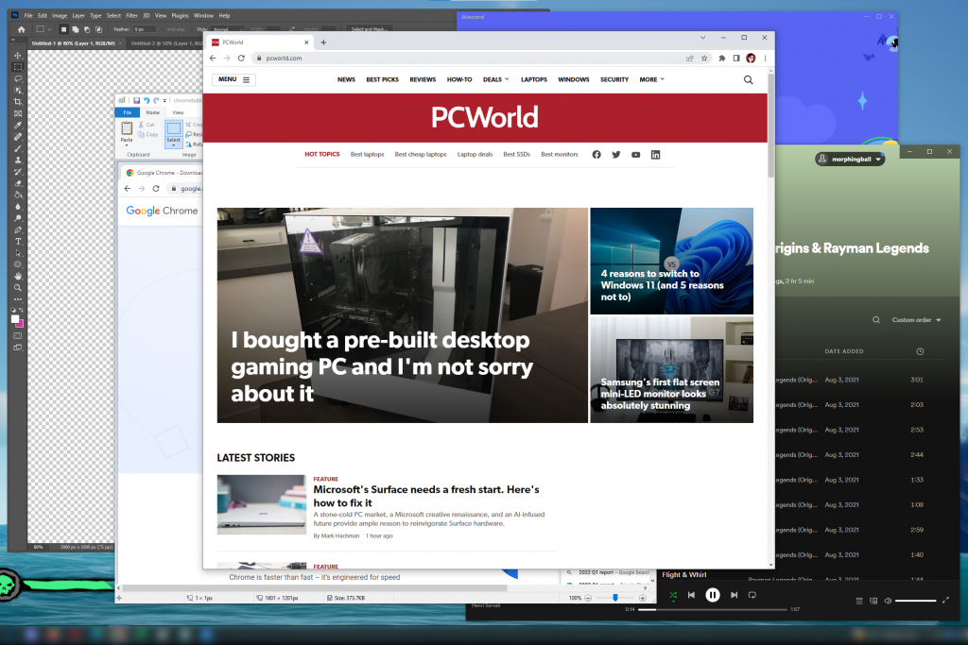Mute Spotify's volume speaker icon
This screenshot has height=645, width=968.
point(888,601)
